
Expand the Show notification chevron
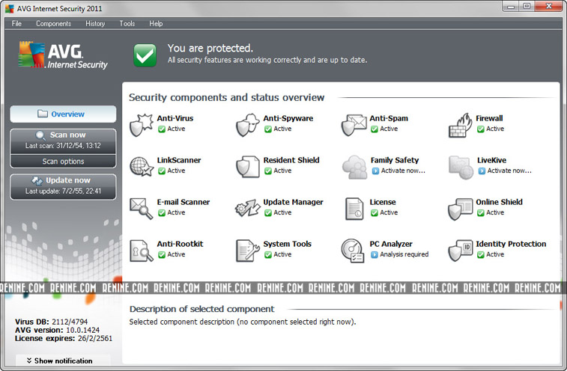29,361
